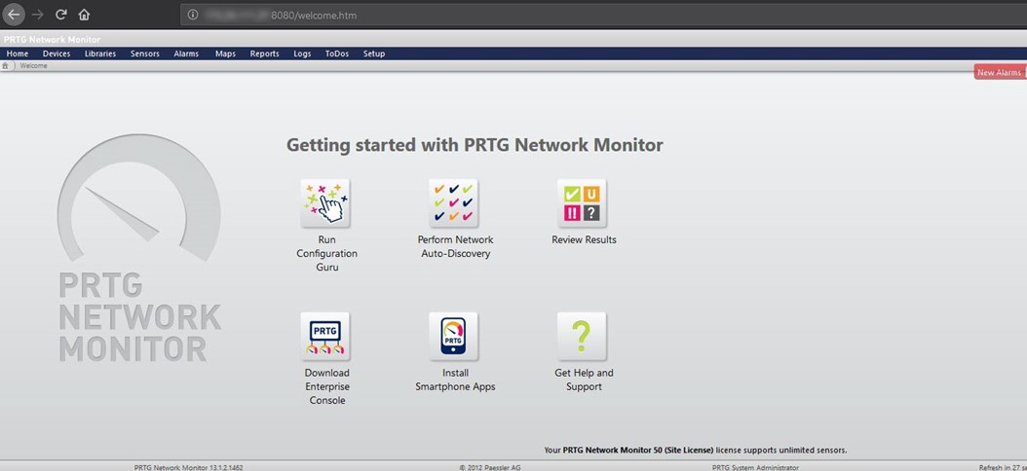The height and width of the screenshot is (471, 1027).
Task: Click the PRTG System Administrator footer link
Action: pyautogui.click(x=755, y=467)
